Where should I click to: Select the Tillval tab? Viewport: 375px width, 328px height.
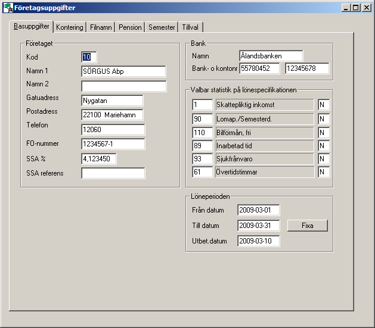pos(190,27)
